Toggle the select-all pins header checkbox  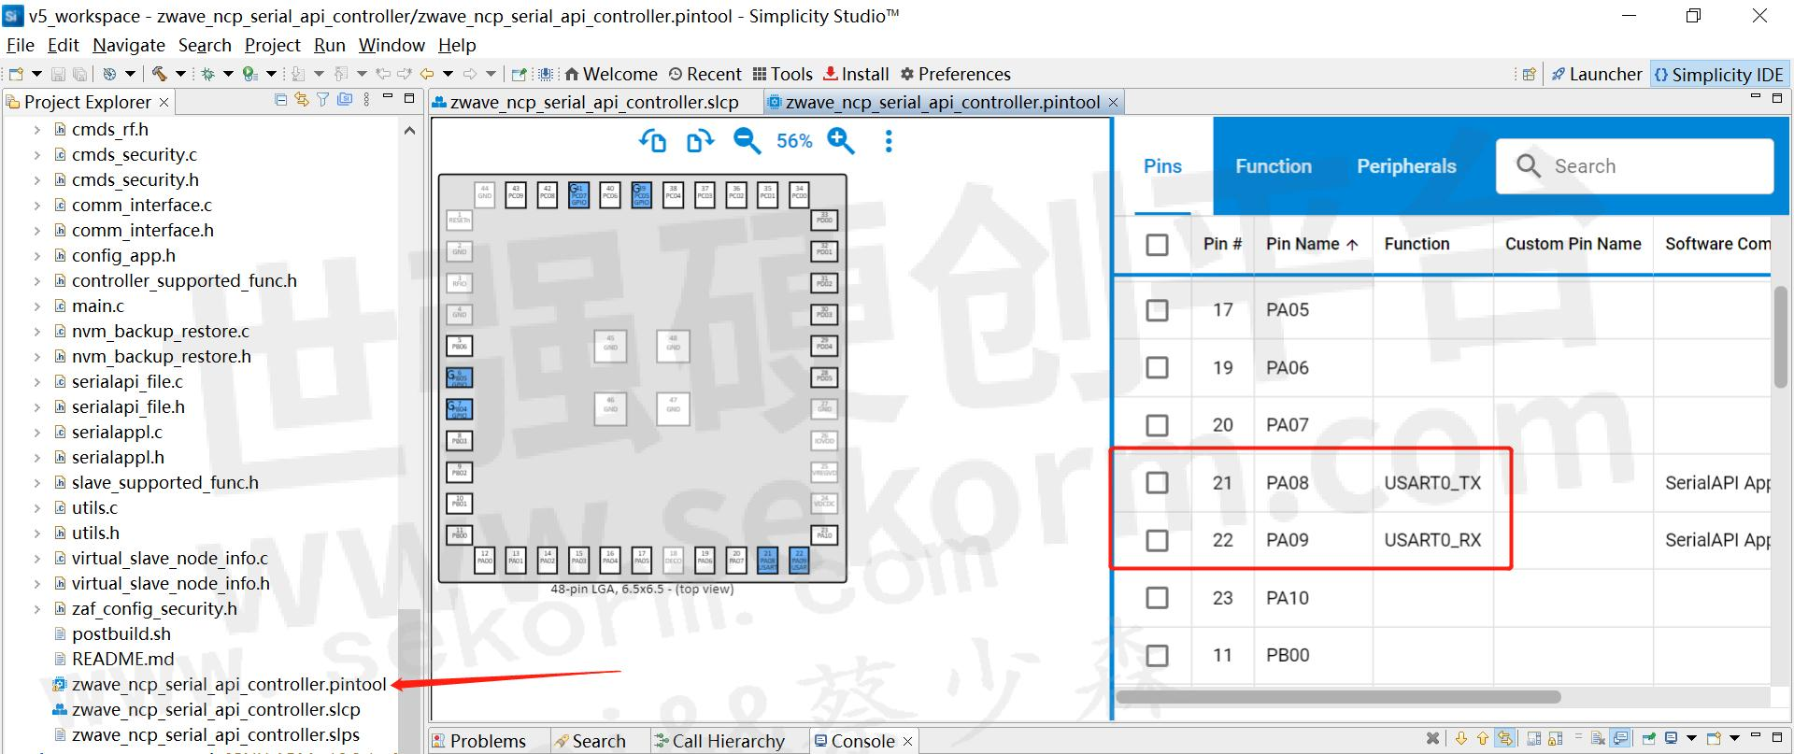click(1157, 245)
